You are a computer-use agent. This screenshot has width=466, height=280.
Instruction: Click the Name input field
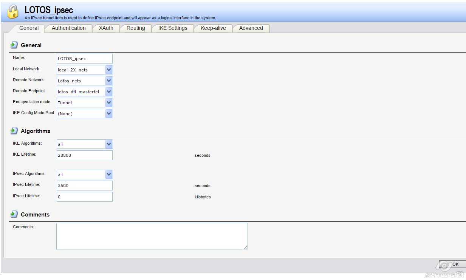click(x=85, y=59)
